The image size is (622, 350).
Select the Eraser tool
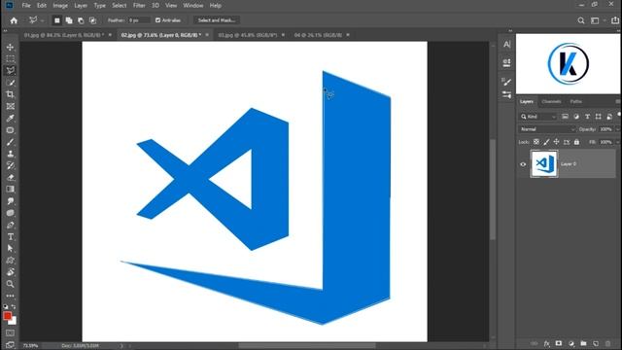[x=11, y=177]
